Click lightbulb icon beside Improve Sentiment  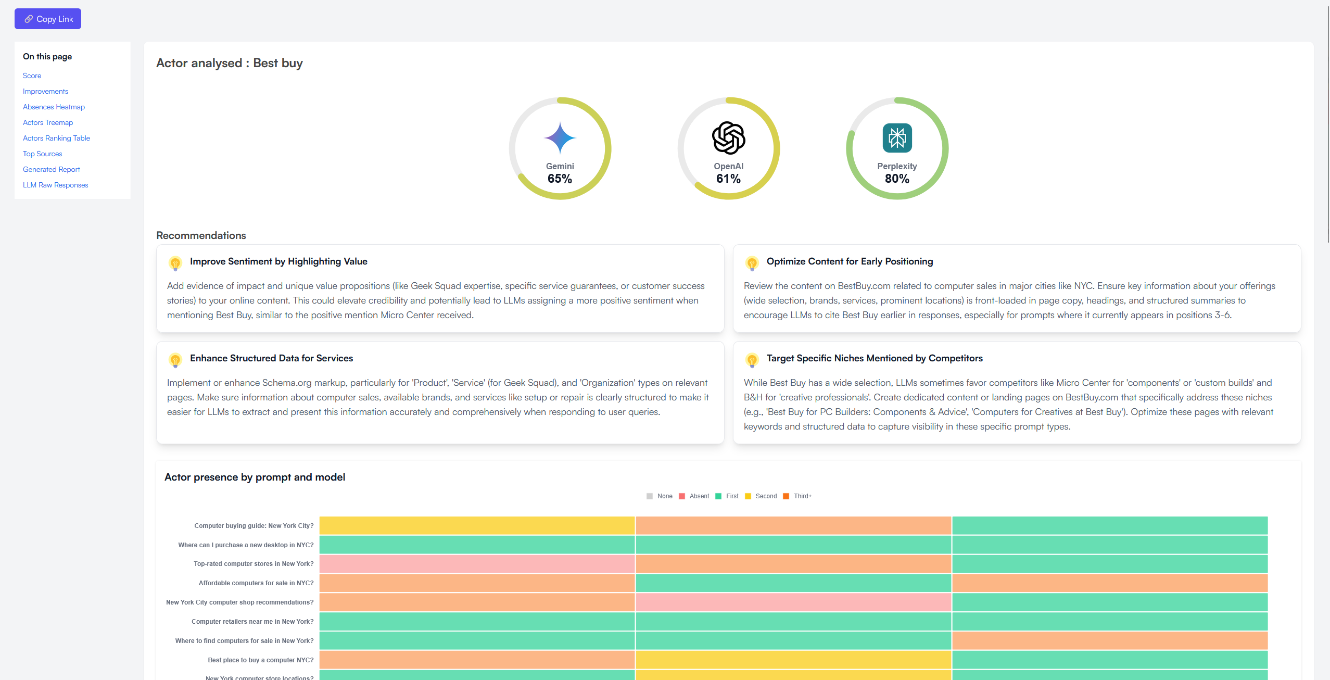tap(175, 263)
